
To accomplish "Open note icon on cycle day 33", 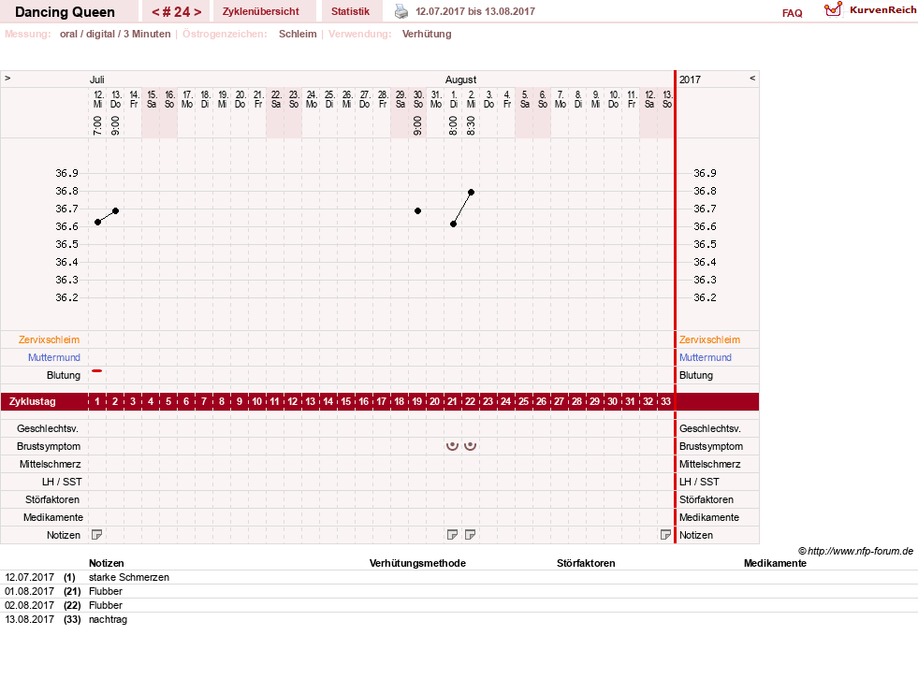I will [665, 534].
